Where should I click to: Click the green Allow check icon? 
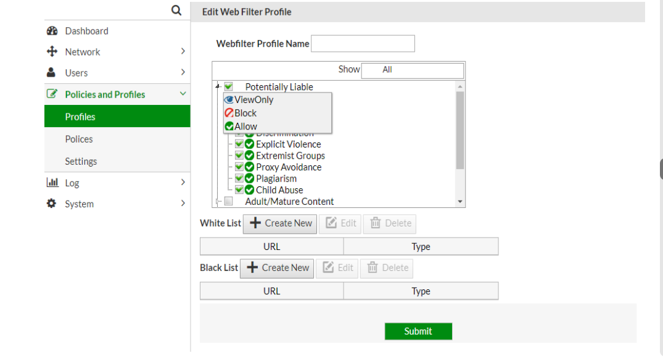coord(229,127)
